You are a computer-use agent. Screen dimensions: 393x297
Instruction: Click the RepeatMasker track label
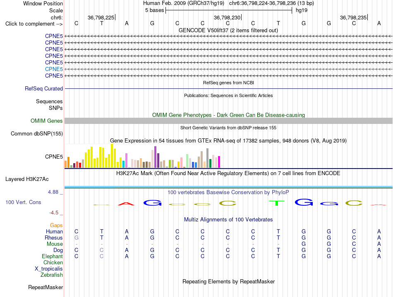(x=46, y=287)
